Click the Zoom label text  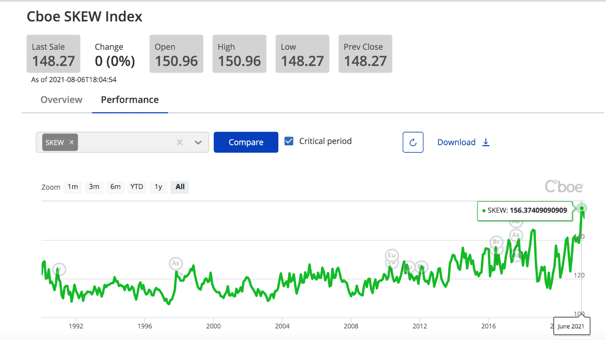click(51, 187)
